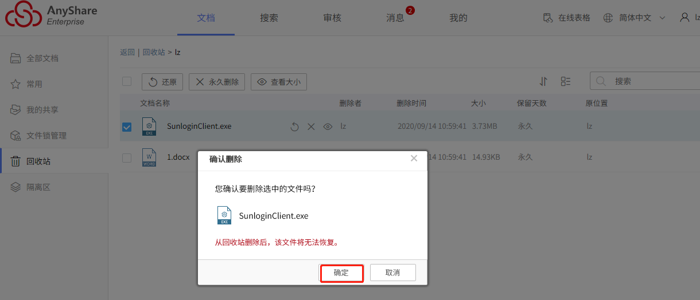700x300 pixels.
Task: Click the eye icon in SunloginClient.exe row
Action: pyautogui.click(x=328, y=127)
